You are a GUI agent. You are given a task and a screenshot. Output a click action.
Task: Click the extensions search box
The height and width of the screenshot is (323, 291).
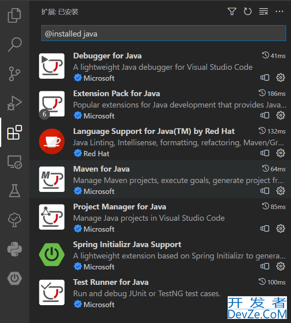pos(164,33)
